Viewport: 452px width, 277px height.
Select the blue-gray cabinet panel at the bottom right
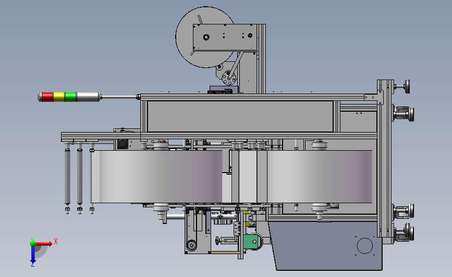326,246
